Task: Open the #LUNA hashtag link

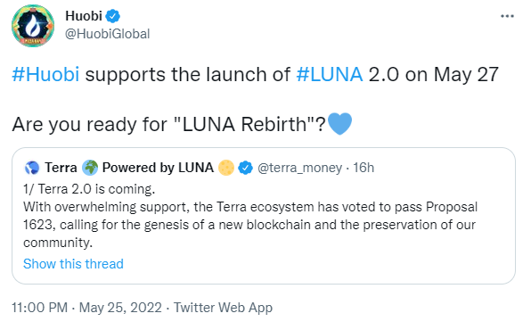Action: (330, 74)
